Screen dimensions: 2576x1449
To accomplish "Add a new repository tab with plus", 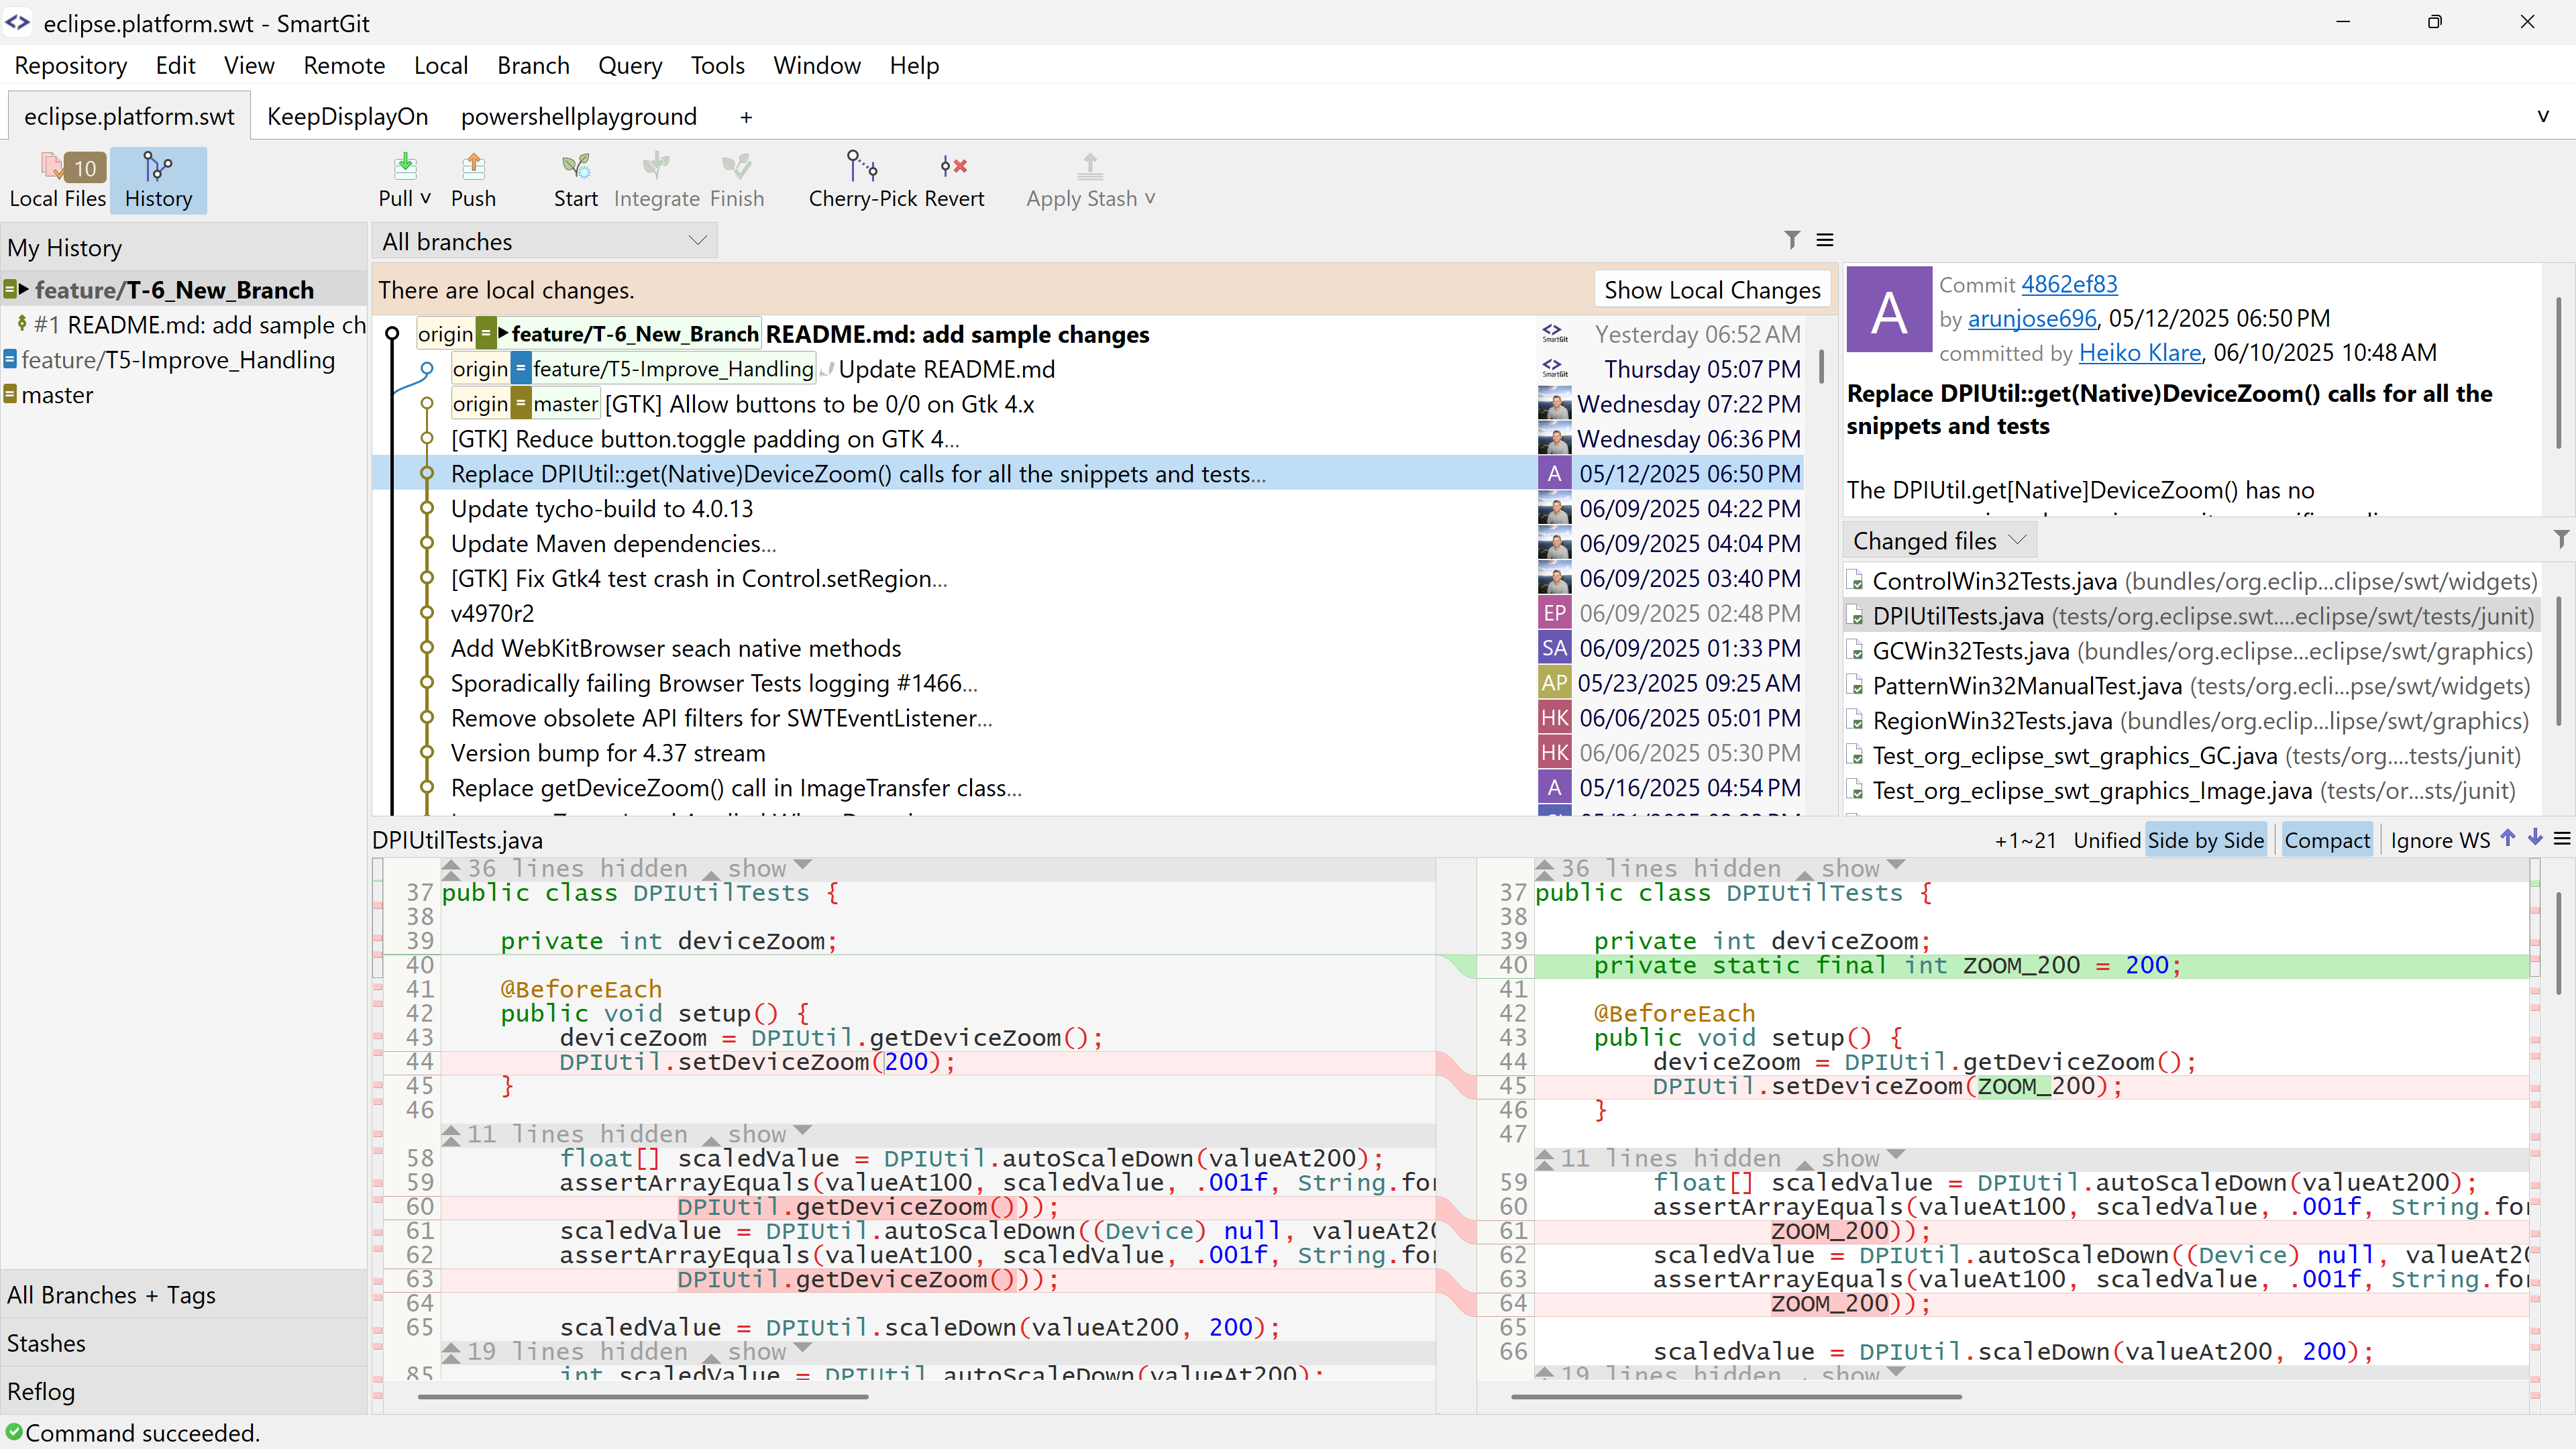I will 746,117.
